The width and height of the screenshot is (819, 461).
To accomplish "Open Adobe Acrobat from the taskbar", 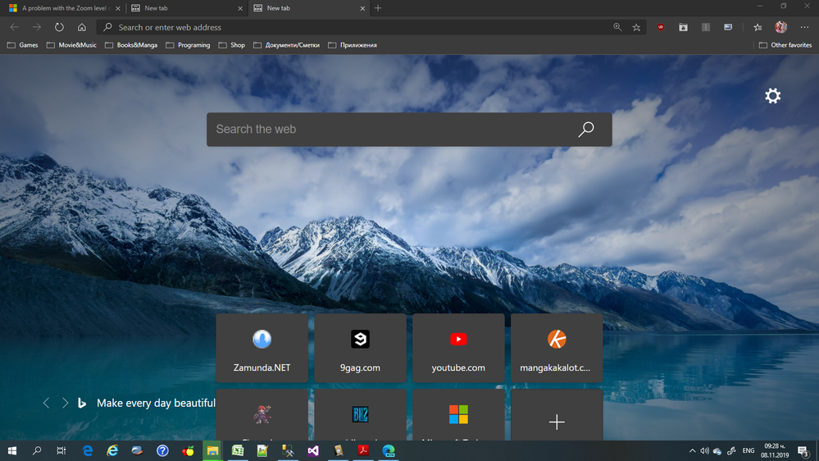I will coord(363,450).
